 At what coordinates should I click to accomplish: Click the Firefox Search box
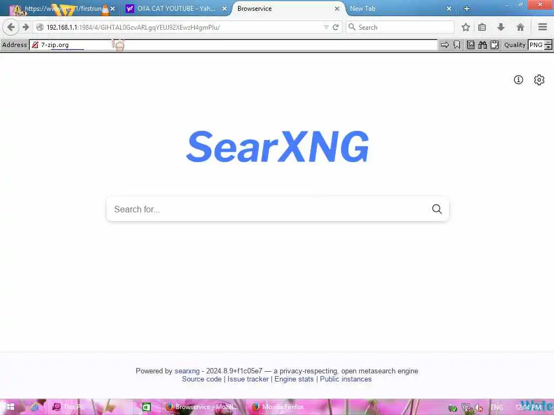click(x=400, y=27)
